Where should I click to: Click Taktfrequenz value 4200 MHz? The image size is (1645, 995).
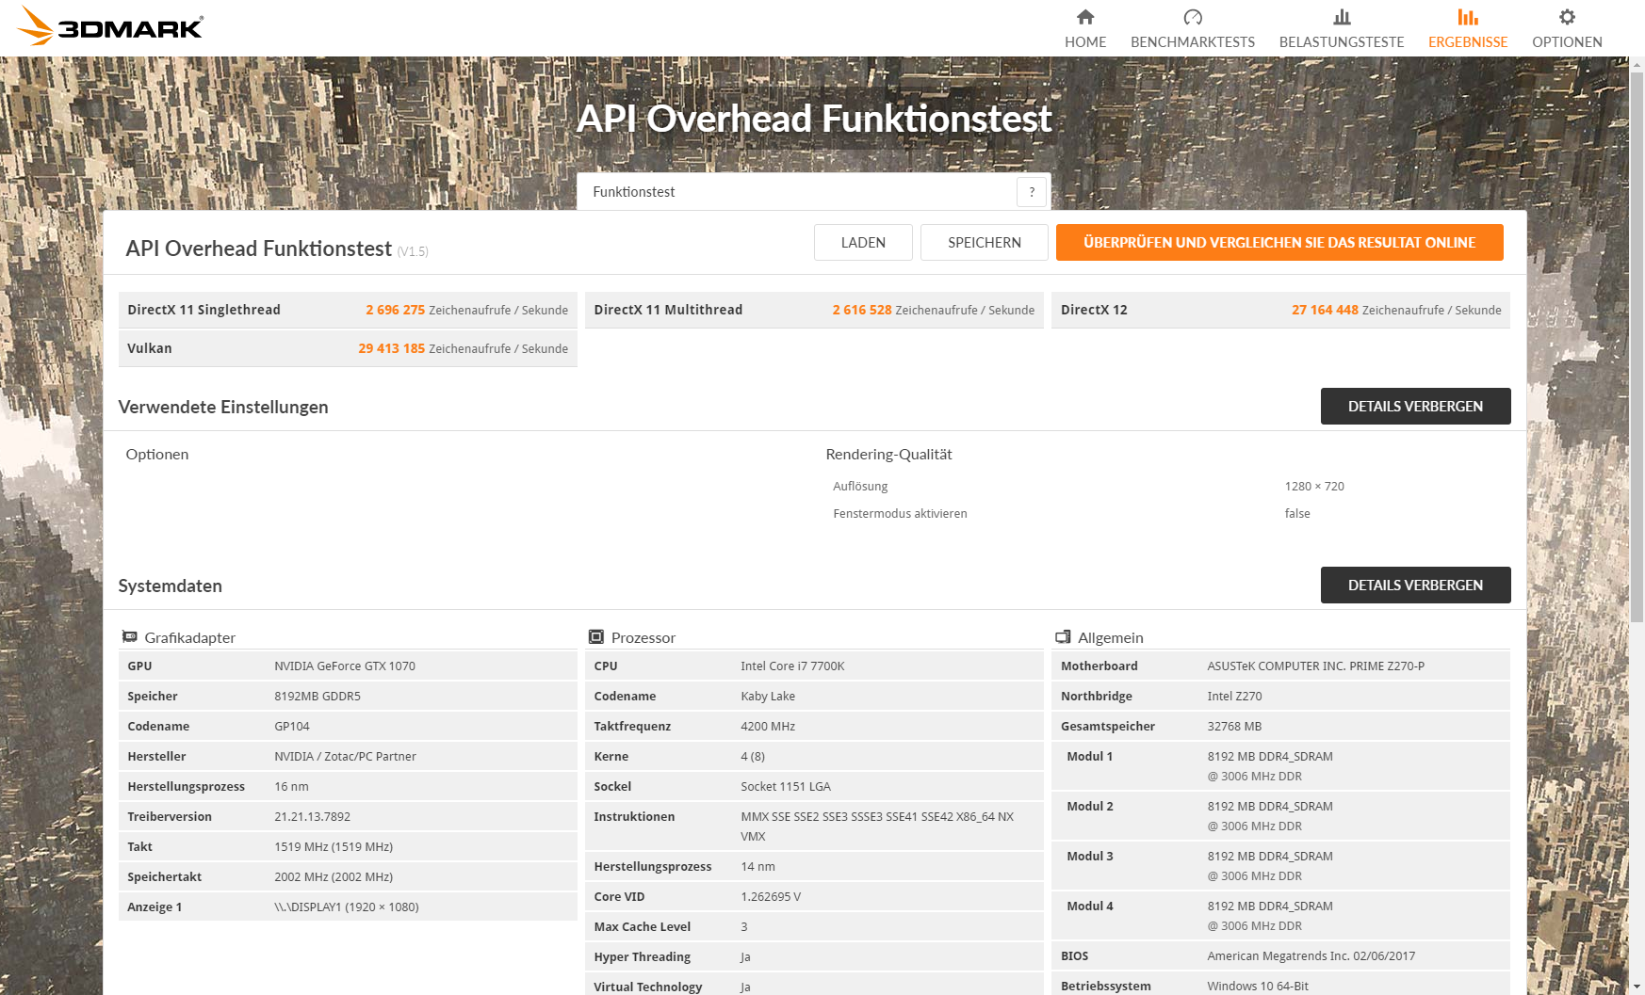point(768,727)
